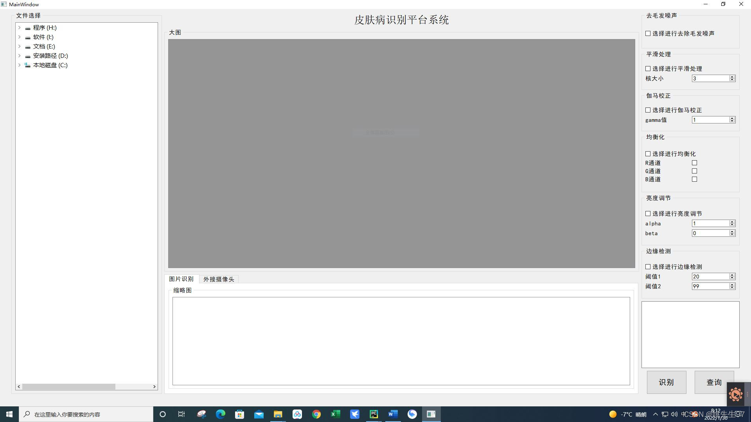Click the file tree horizontal scrollbar thumb
751x422 pixels.
point(69,387)
